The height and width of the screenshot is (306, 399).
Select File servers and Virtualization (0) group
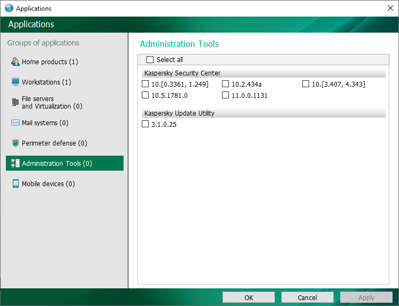pyautogui.click(x=52, y=102)
